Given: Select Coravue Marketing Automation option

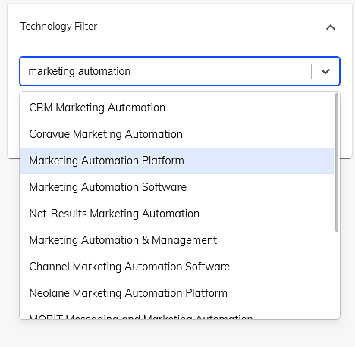Looking at the screenshot, I should click(x=177, y=134).
